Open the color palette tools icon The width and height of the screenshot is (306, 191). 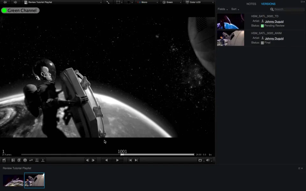pos(19,160)
